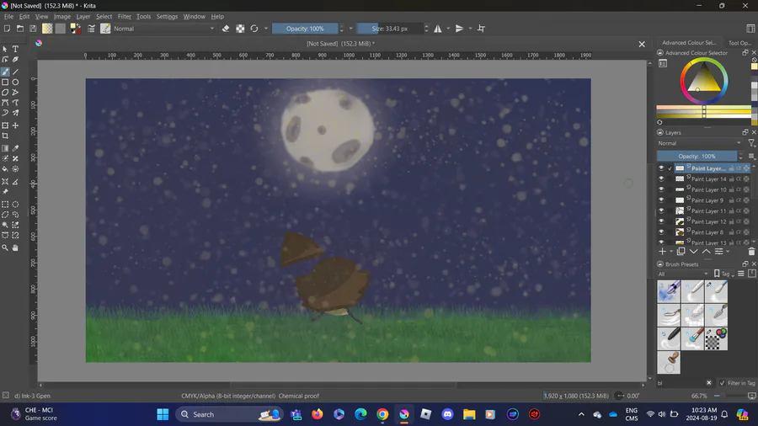This screenshot has height=426, width=758.
Task: Click the Layers panel Opacity slider
Action: (697, 156)
